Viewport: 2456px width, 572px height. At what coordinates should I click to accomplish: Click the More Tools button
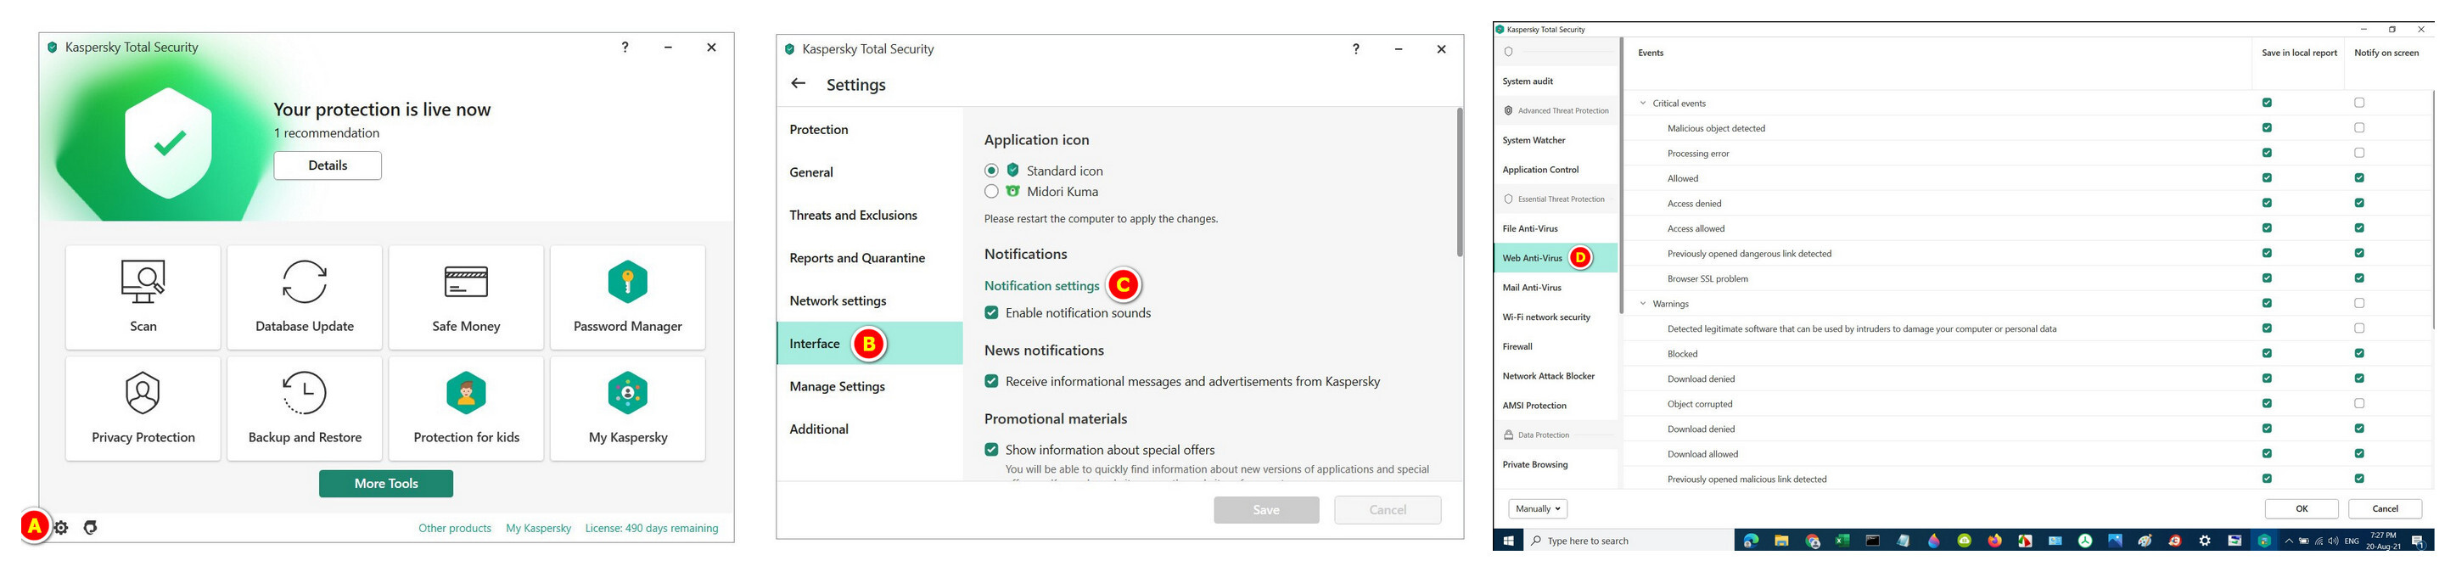(386, 484)
